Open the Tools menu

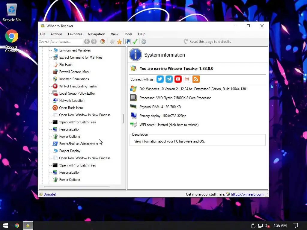click(x=128, y=34)
